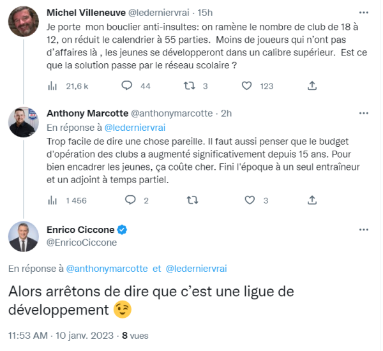The image size is (383, 351).
Task: Like Anthony Marcotte's tweet
Action: (250, 200)
